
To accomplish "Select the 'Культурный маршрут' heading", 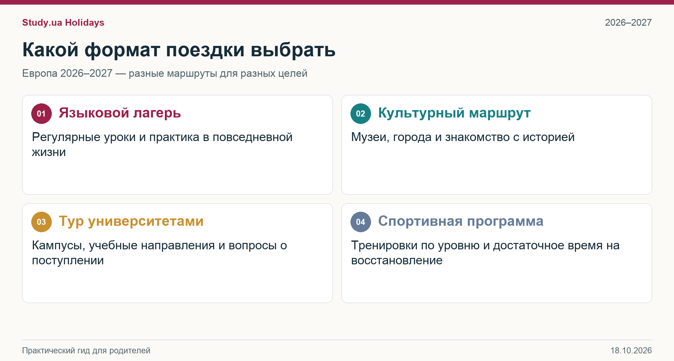I will [x=454, y=113].
